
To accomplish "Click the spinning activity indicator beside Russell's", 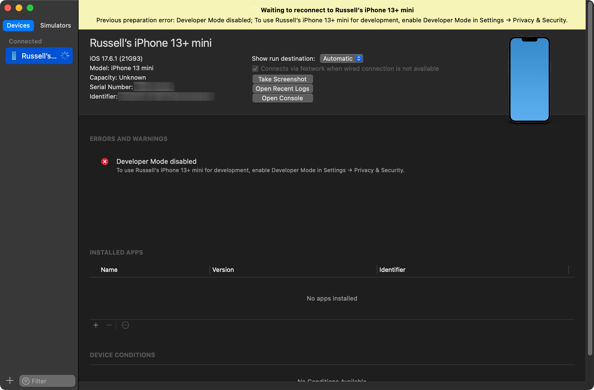I will [x=65, y=56].
